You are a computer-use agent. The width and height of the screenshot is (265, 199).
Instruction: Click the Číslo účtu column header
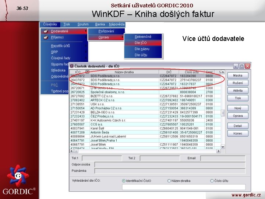[192, 72]
